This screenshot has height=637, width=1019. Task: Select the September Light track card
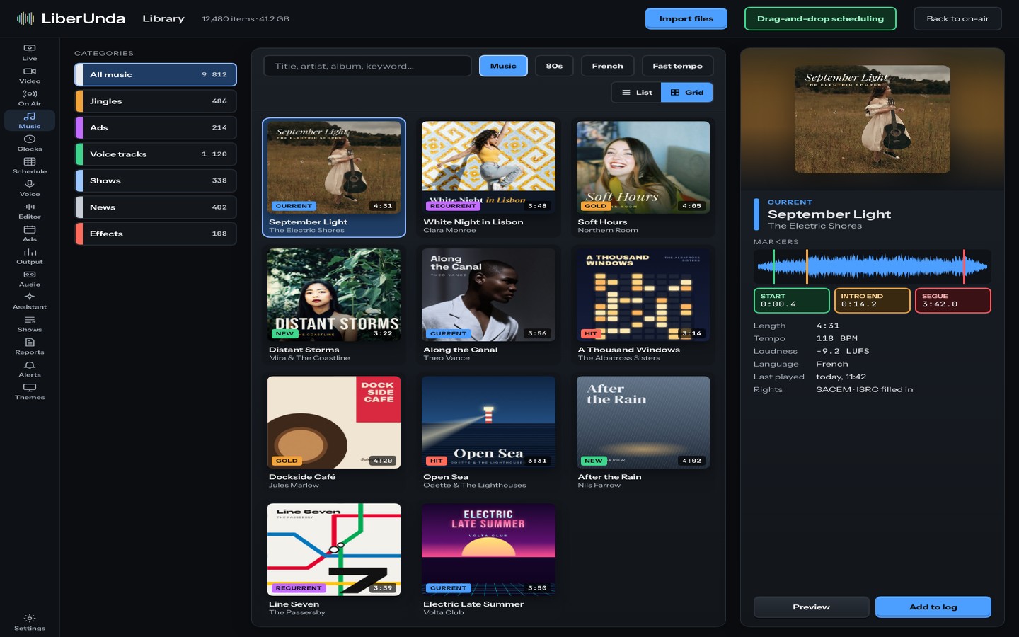pos(334,178)
